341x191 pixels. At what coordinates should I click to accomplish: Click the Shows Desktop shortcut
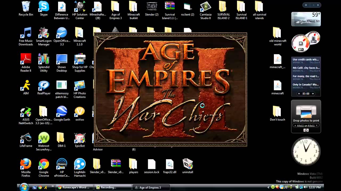pos(62,63)
